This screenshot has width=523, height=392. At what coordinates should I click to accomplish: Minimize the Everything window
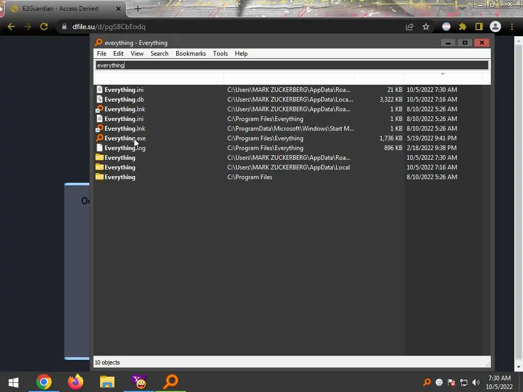[x=448, y=43]
